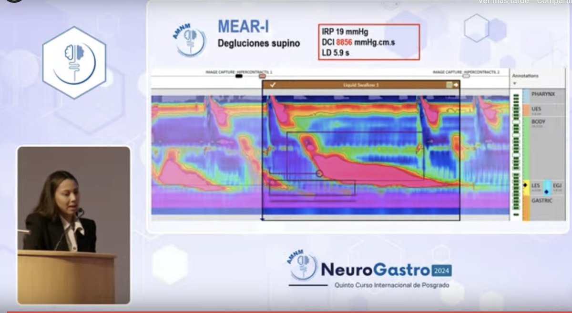The image size is (572, 313).
Task: Click the checkmark on Liquid Swallow 1 bar
Action: 273,85
